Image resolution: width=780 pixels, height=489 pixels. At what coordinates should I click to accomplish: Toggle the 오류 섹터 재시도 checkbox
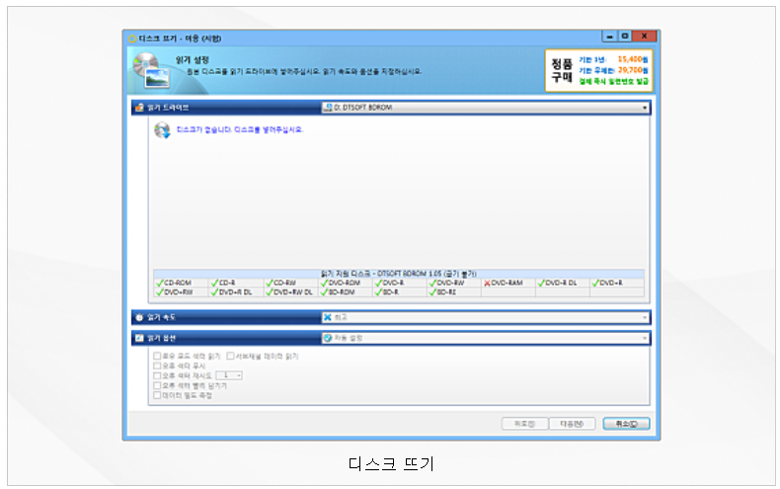click(157, 375)
